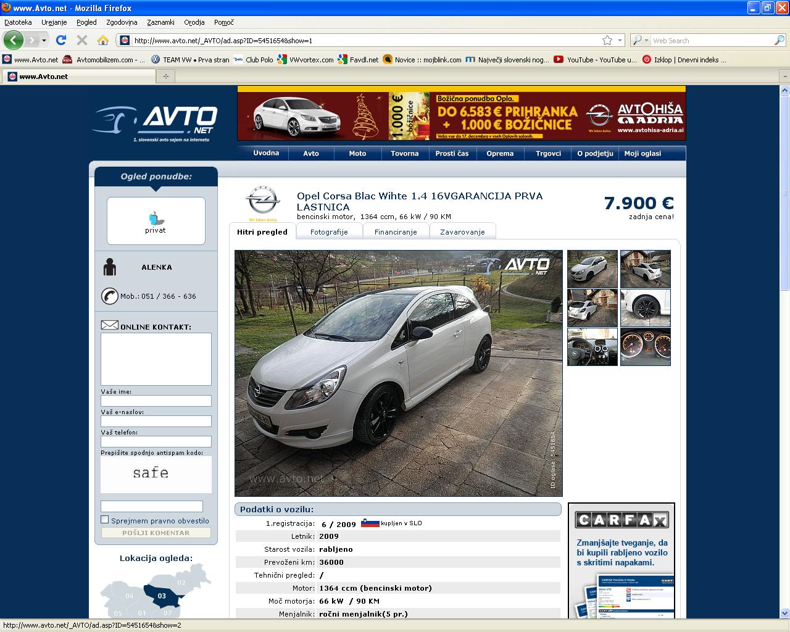Open the list all tabs dropdown

pos(784,77)
